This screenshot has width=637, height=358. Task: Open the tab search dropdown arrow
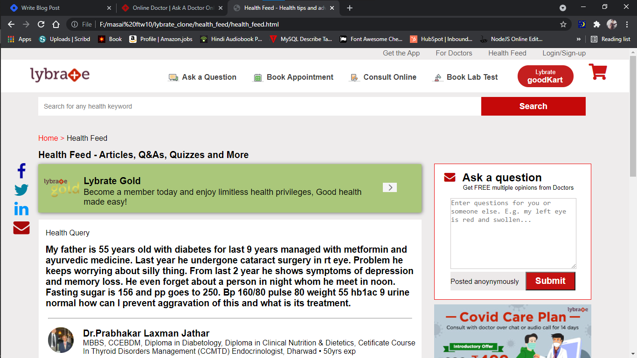tap(563, 8)
